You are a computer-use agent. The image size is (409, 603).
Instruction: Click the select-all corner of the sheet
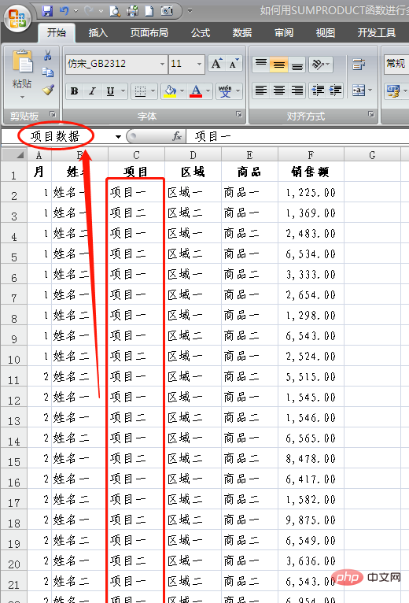14,155
